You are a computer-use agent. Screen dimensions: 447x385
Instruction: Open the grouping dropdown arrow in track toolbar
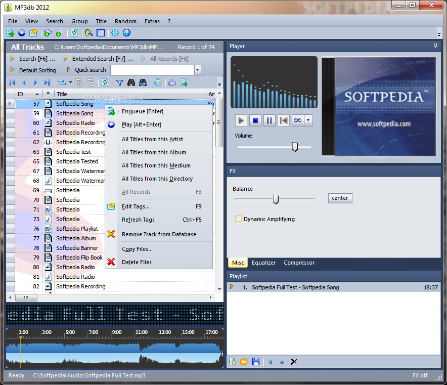pos(70,82)
